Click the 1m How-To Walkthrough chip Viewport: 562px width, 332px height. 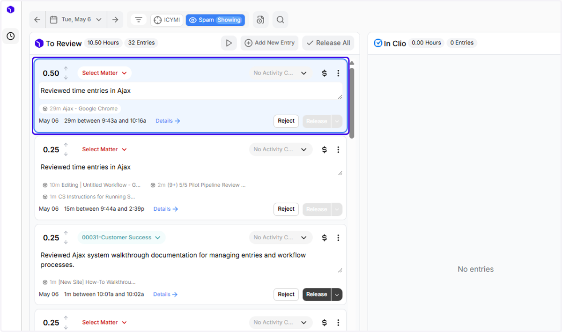[89, 282]
